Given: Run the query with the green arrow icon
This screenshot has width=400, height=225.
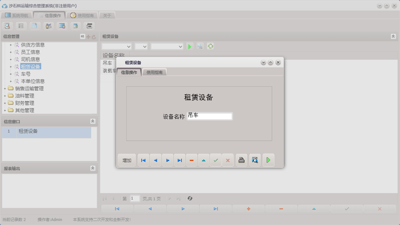Looking at the screenshot, I should pyautogui.click(x=190, y=46).
